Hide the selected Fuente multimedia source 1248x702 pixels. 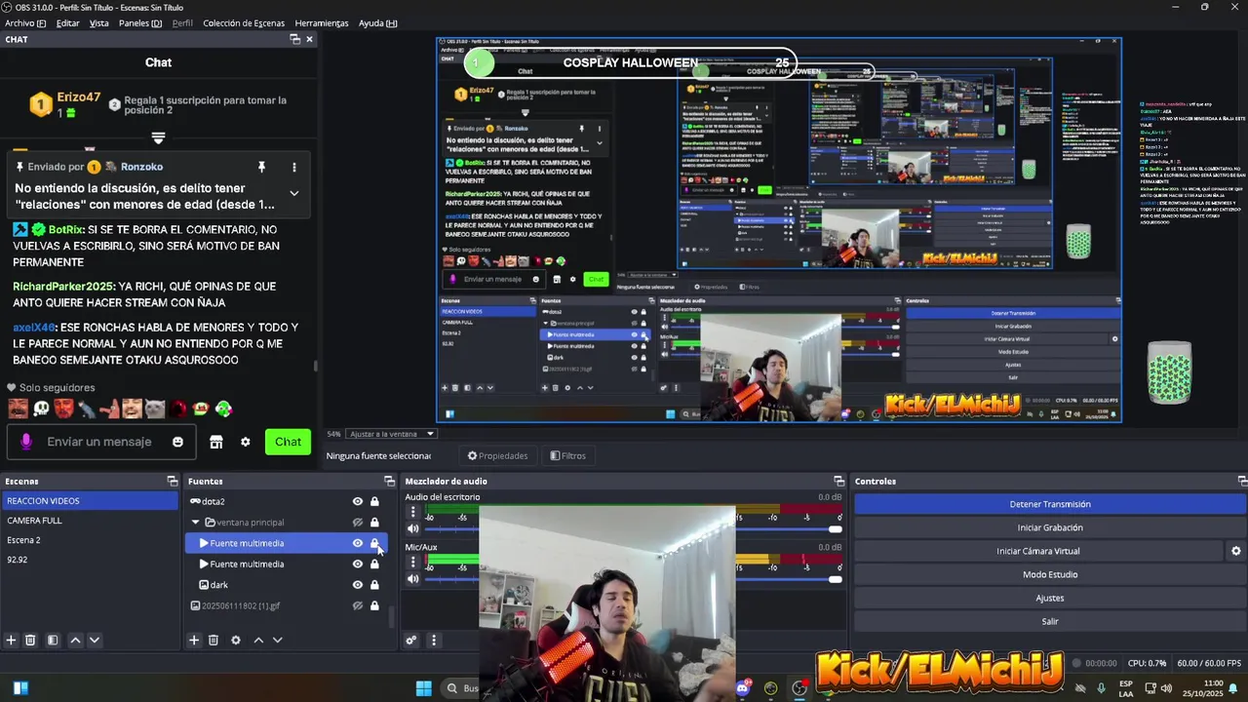(358, 543)
